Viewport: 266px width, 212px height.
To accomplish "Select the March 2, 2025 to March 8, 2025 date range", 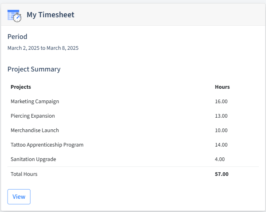I will tap(43, 48).
